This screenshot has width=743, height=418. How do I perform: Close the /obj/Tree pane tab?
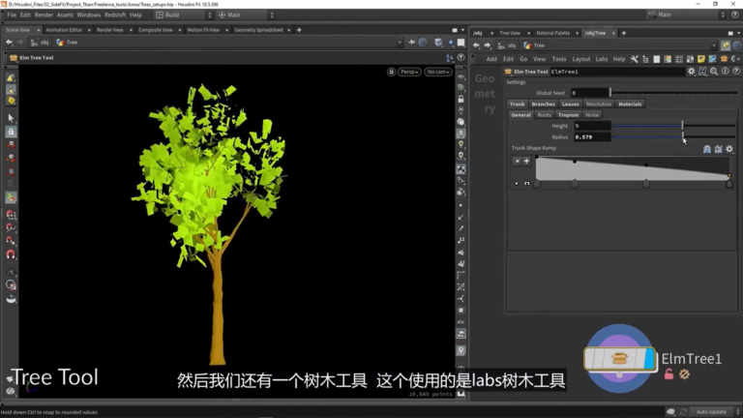[613, 33]
